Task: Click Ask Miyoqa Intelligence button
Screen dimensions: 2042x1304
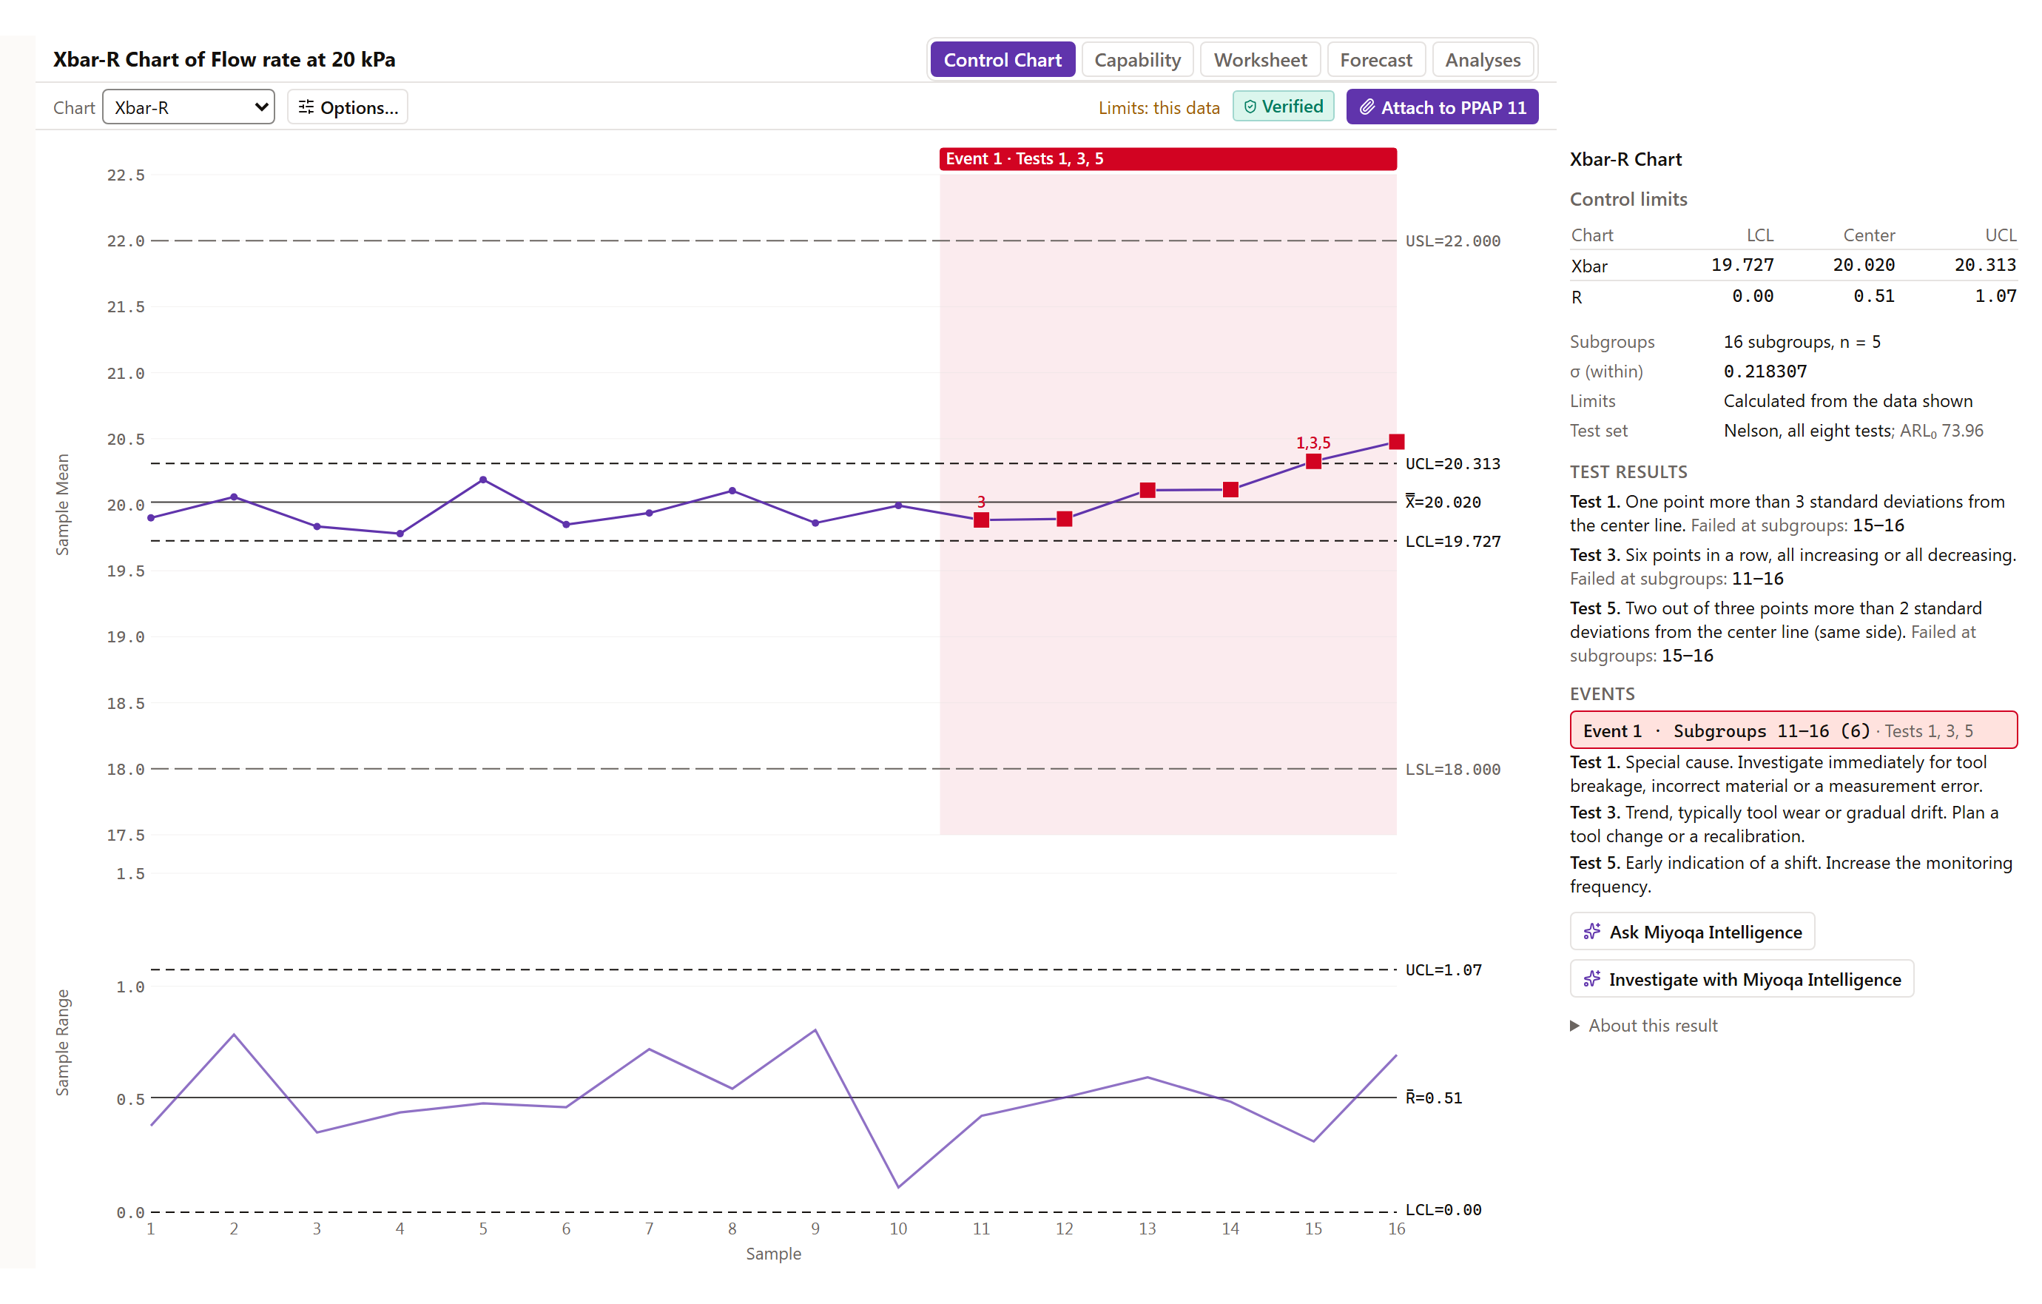Action: (x=1692, y=931)
